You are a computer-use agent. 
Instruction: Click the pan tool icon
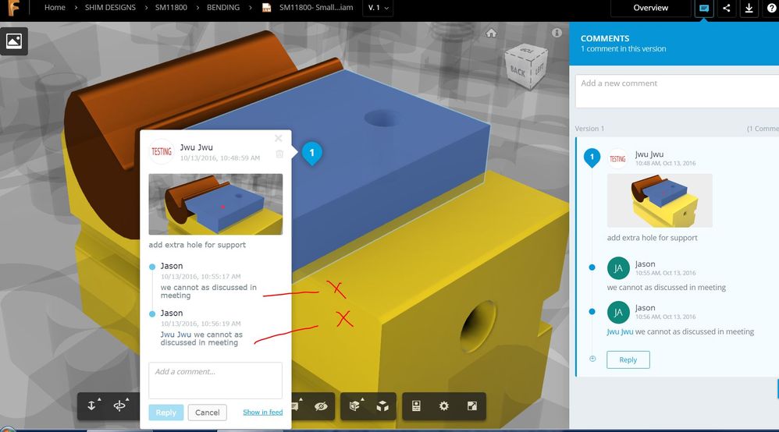(x=91, y=405)
